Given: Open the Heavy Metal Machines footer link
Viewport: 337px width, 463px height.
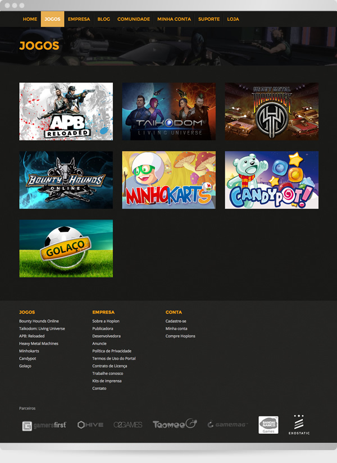Looking at the screenshot, I should 38,343.
